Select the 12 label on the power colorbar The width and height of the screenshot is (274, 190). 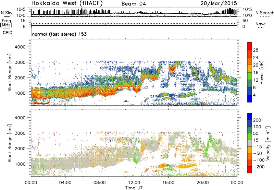pos(256,80)
